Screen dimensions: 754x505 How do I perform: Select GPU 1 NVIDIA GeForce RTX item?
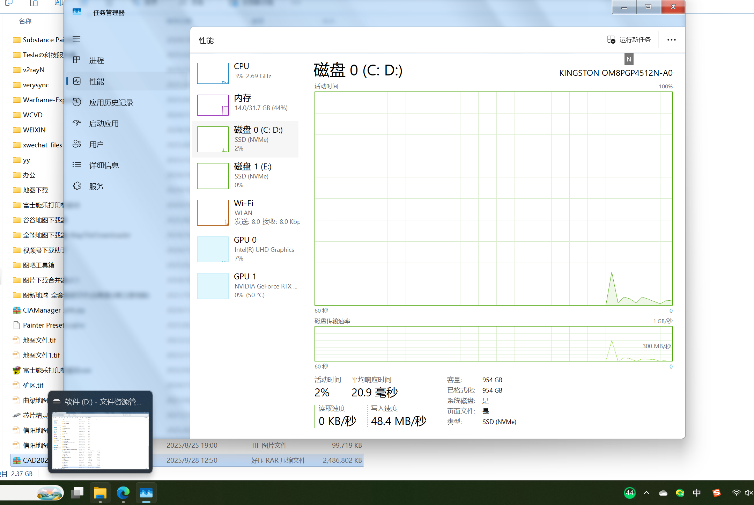pyautogui.click(x=245, y=286)
